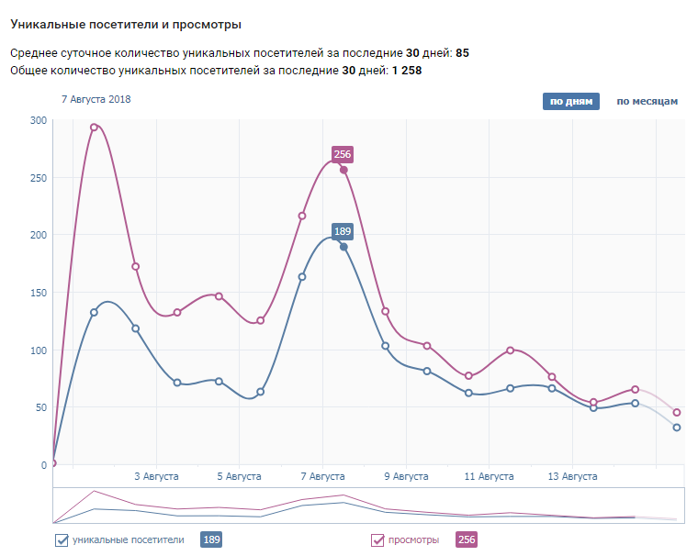Click the pink 256 badge in the legend

467,539
